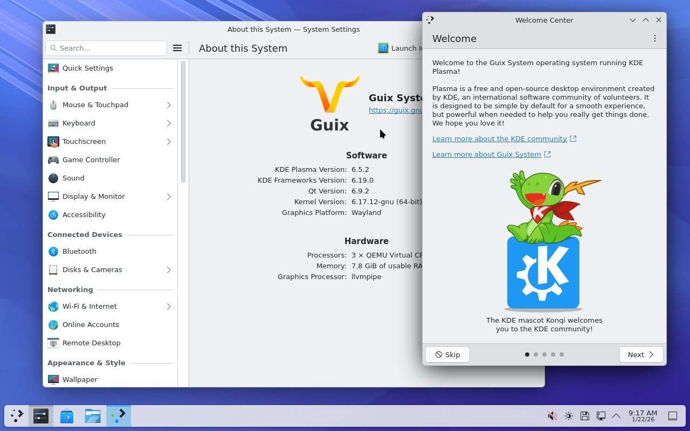Open Game Controller settings
The height and width of the screenshot is (431, 690).
[91, 159]
